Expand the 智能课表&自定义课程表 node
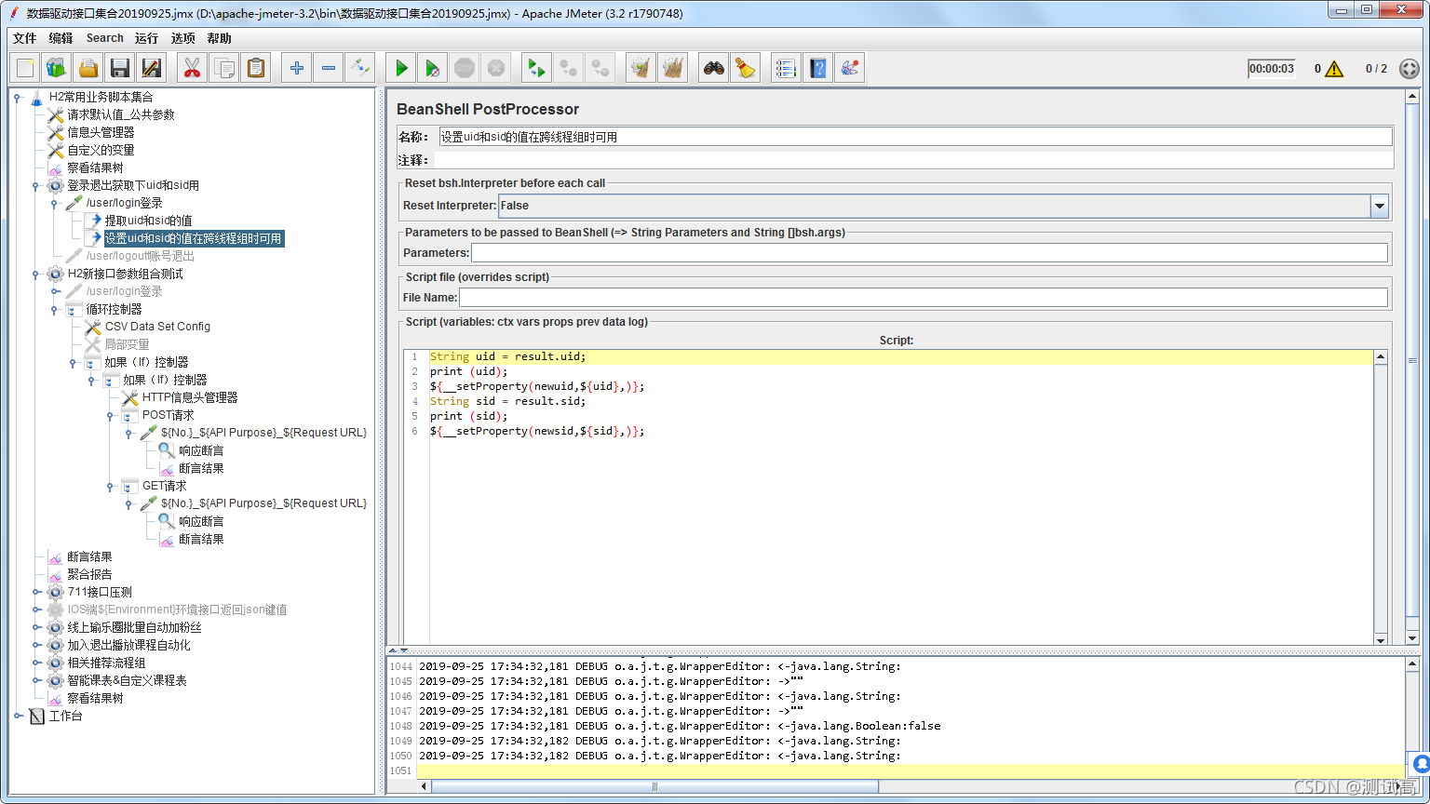 click(x=37, y=680)
